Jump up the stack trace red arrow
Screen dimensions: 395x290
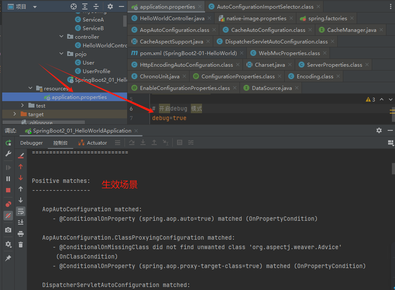click(21, 167)
